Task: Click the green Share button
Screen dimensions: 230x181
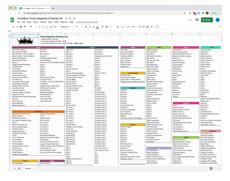Action: [x=207, y=20]
